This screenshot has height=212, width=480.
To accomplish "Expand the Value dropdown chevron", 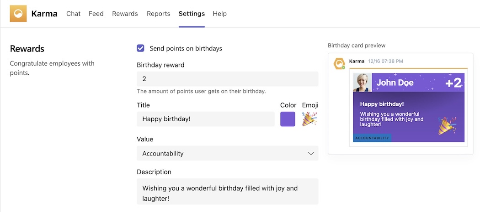I will [311, 154].
